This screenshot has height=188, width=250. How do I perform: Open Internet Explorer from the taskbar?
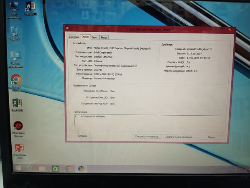pos(30,168)
